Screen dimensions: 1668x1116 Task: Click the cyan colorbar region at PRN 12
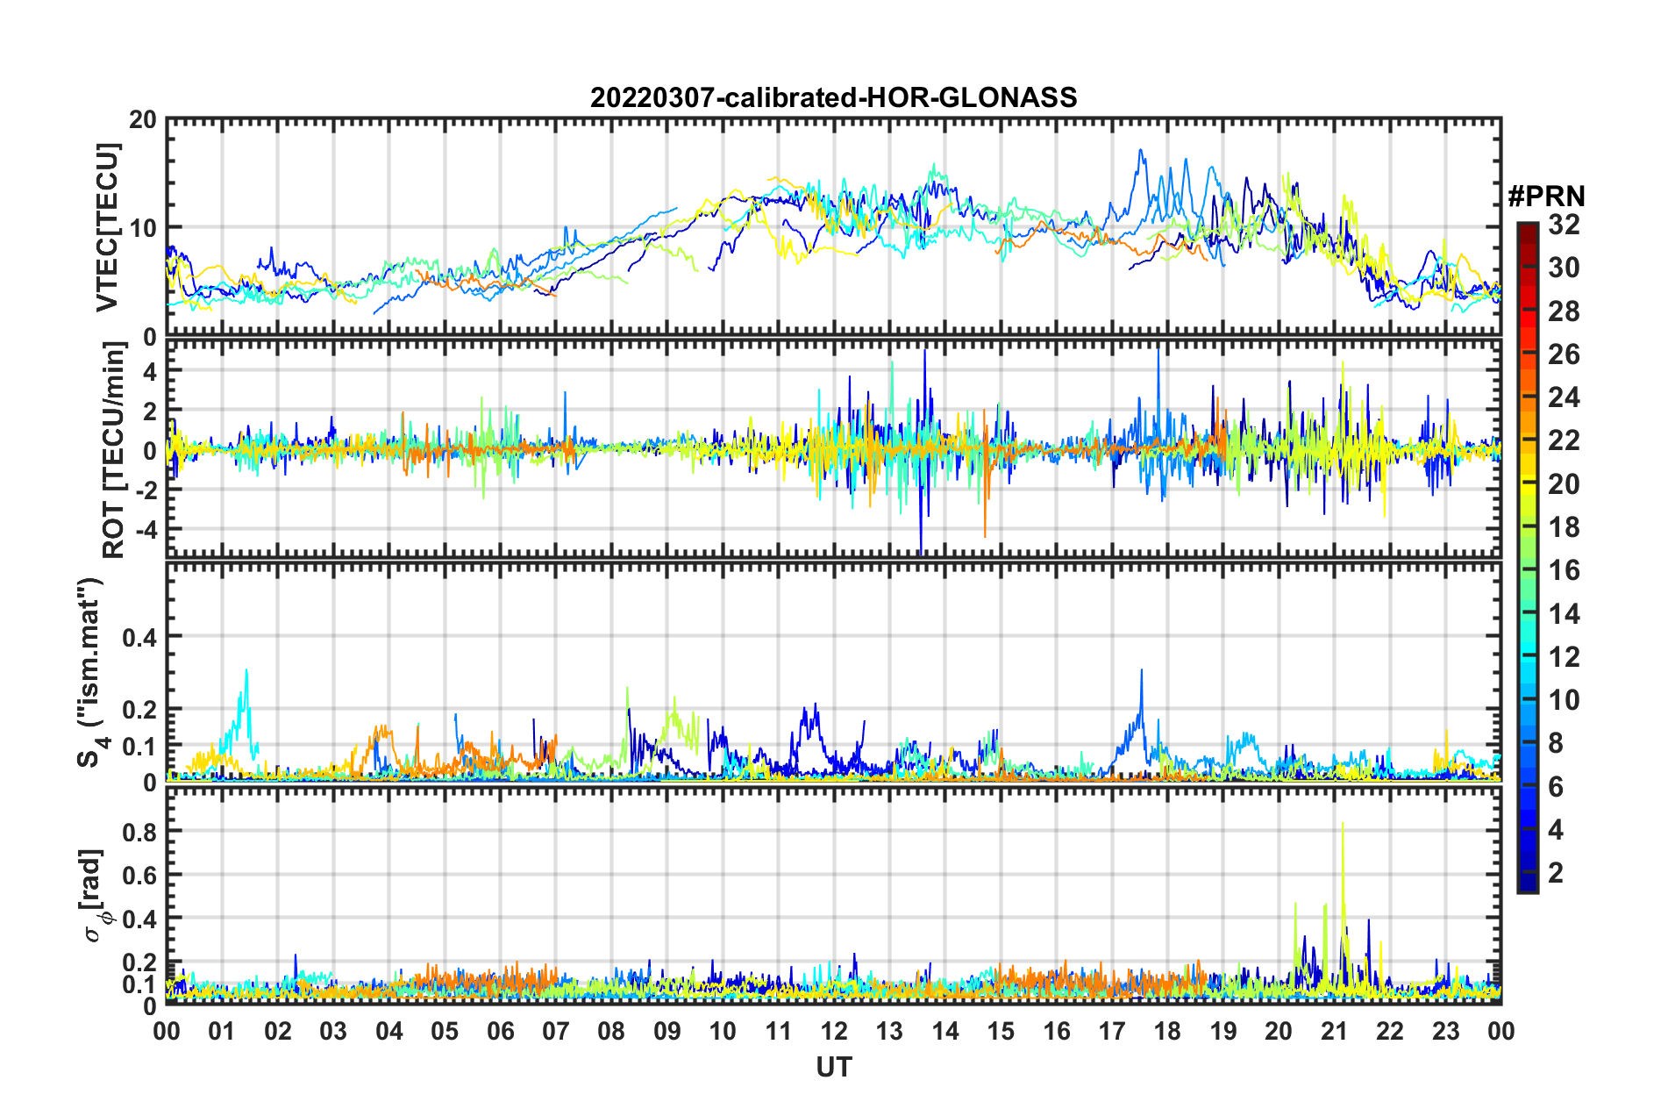click(x=1527, y=656)
